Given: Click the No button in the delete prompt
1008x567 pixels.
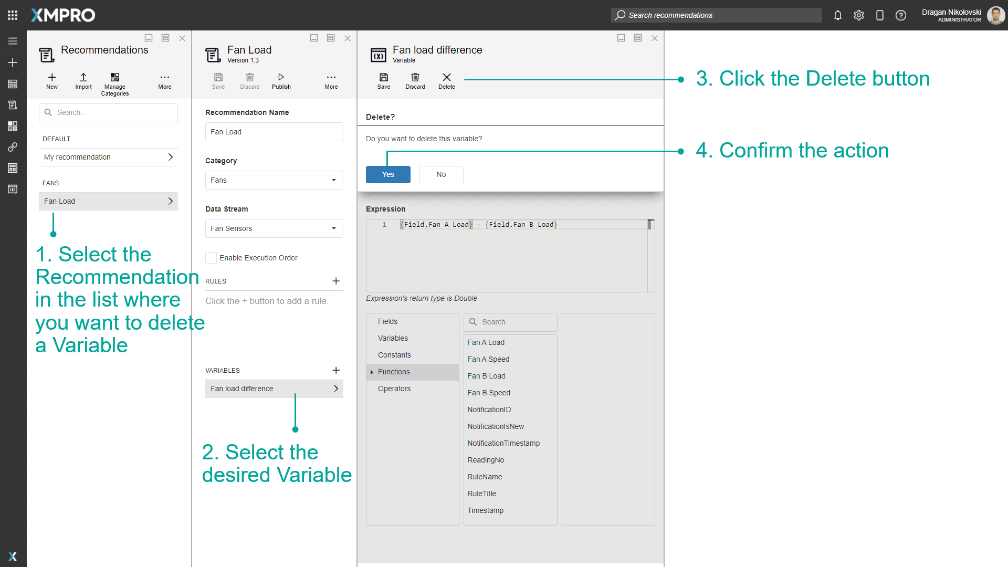Looking at the screenshot, I should [x=440, y=174].
